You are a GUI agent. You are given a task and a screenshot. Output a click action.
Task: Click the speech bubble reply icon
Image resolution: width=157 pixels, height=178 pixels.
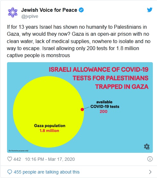coord(10,172)
